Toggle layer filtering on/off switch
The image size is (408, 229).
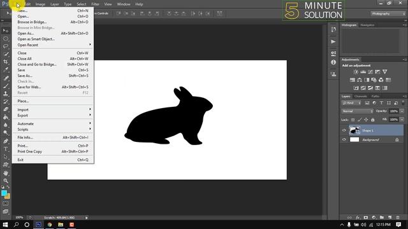[403, 103]
